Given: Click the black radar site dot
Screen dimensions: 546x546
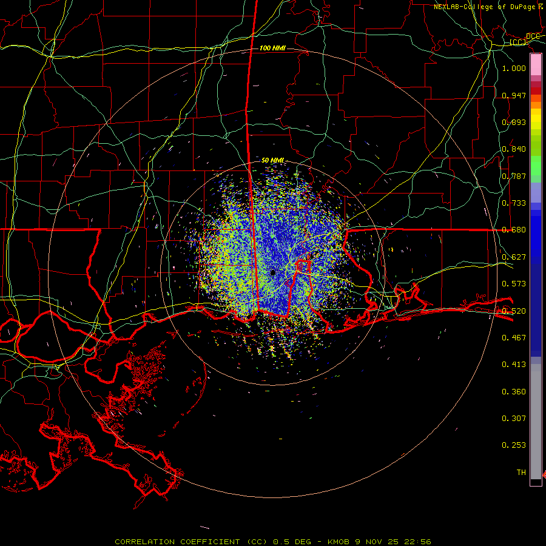Looking at the screenshot, I should click(272, 272).
